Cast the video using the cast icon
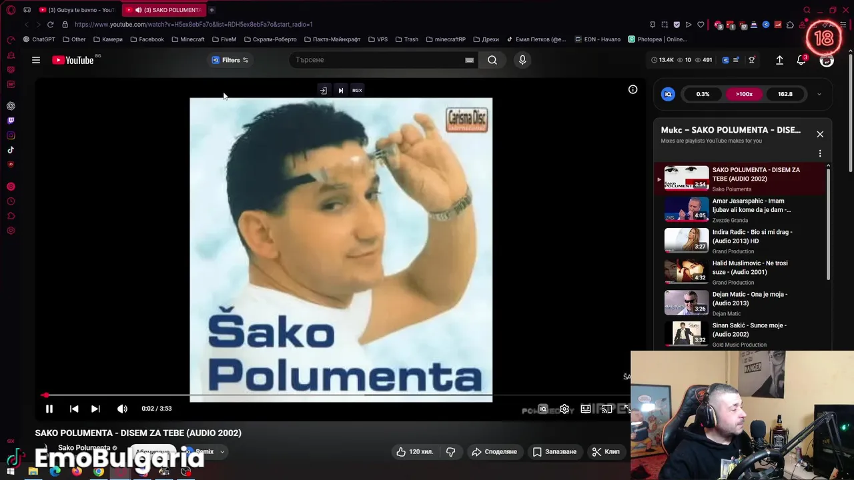The image size is (854, 480). click(607, 409)
